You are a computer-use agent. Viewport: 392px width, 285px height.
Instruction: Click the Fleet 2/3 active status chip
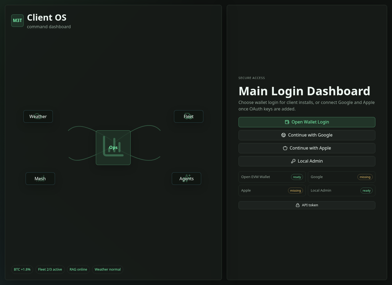pos(50,269)
